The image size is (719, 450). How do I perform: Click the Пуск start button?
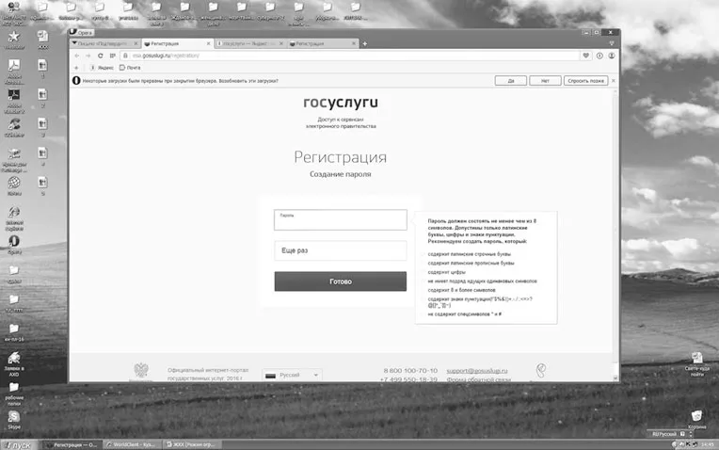[18, 445]
